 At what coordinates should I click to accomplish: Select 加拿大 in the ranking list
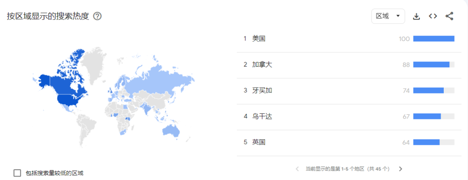tap(262, 65)
